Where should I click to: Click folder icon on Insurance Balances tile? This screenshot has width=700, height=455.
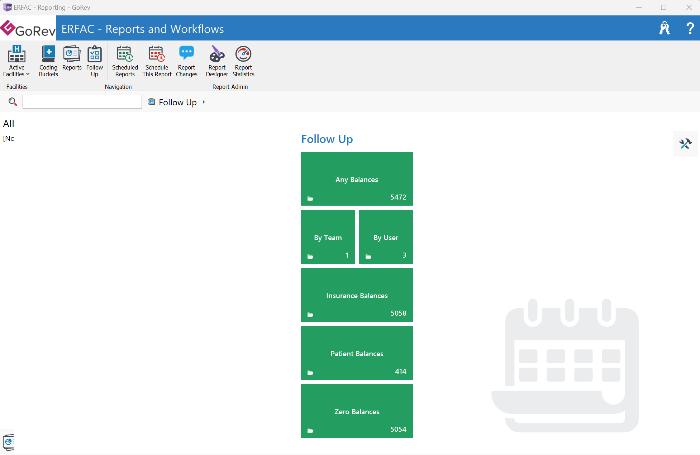310,315
